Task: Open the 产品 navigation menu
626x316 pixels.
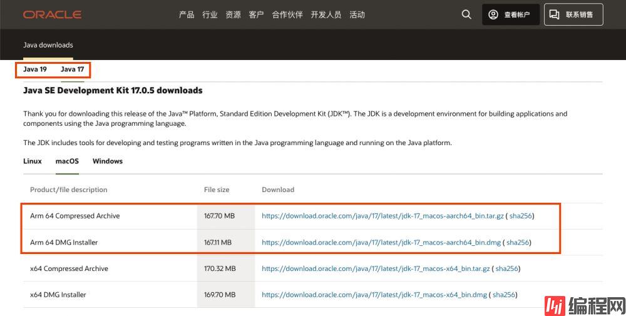Action: (187, 14)
